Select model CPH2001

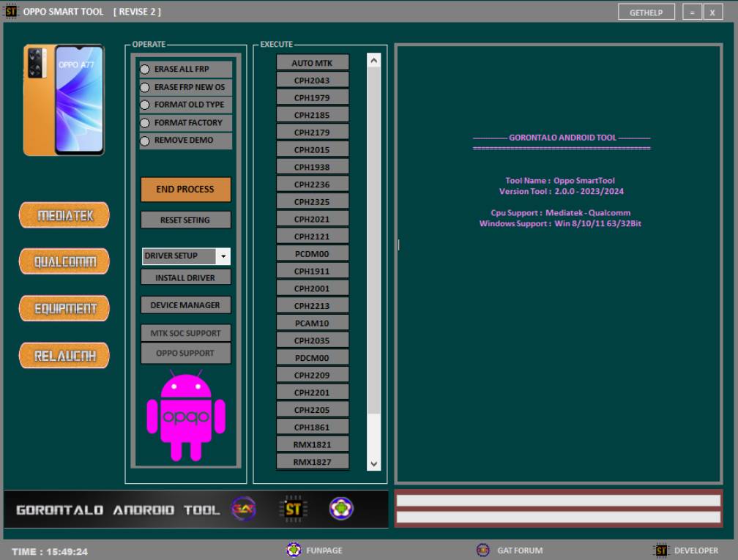coord(313,288)
